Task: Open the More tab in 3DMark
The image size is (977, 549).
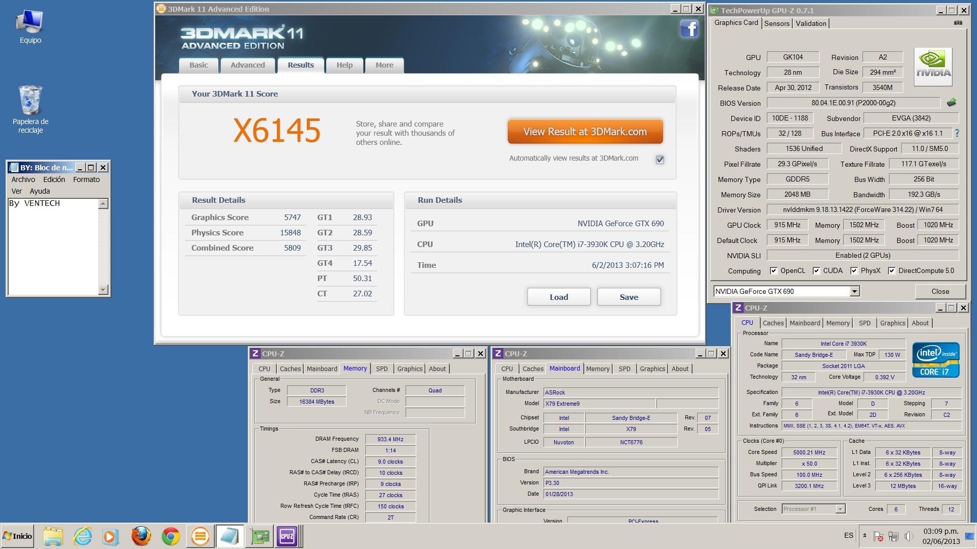Action: [x=384, y=65]
